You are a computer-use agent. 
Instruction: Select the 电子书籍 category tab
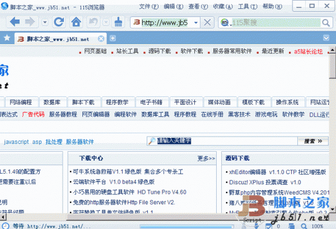pos(152,102)
